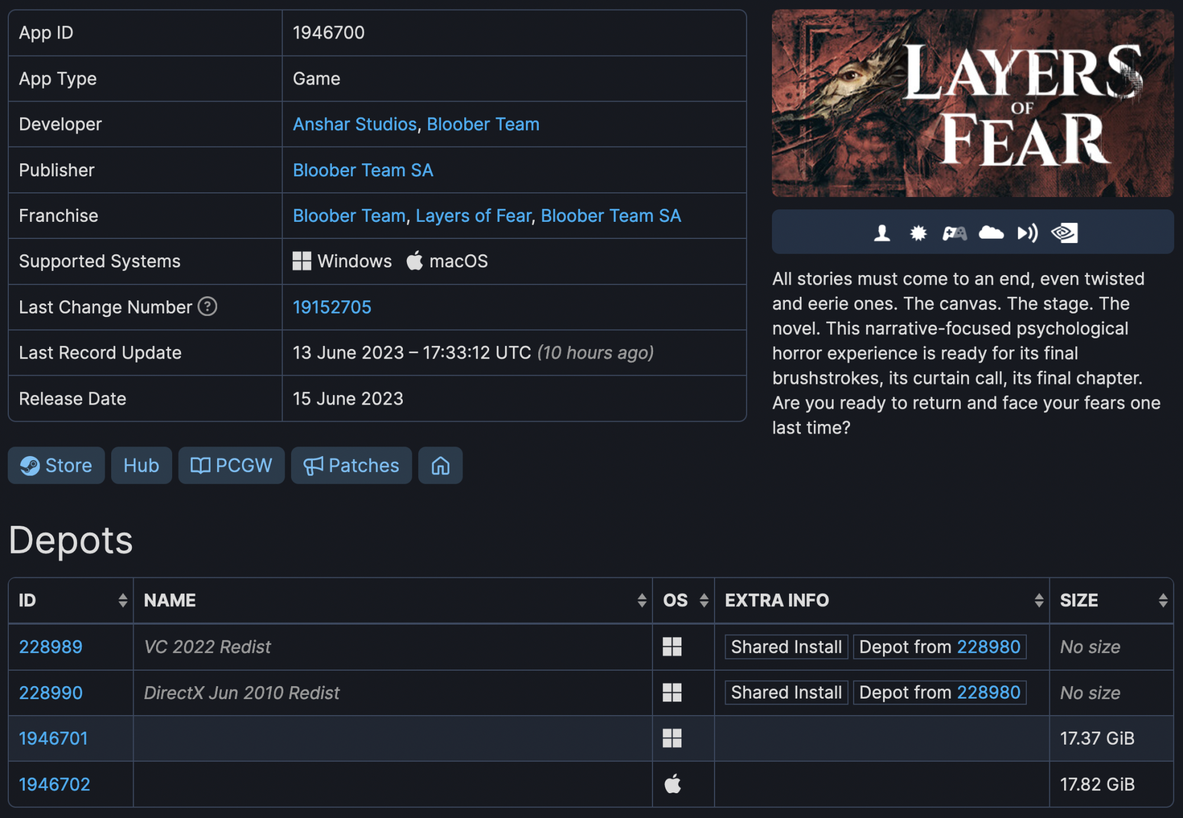Click the Single-player person icon

[x=882, y=233]
